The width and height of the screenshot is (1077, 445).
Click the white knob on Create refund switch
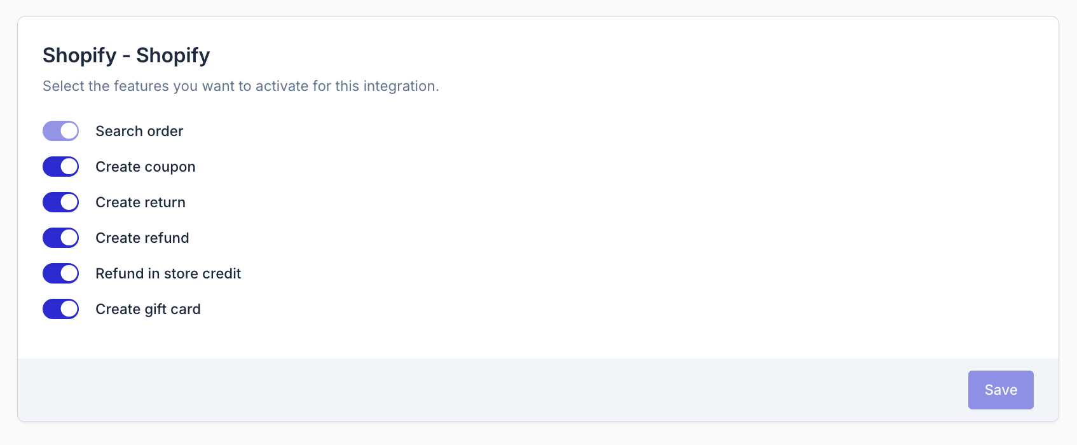(x=69, y=238)
